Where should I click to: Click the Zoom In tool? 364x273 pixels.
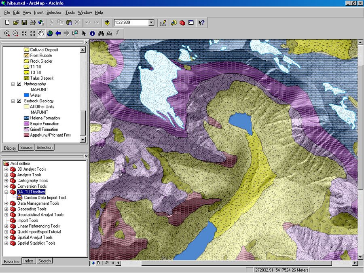click(7, 34)
